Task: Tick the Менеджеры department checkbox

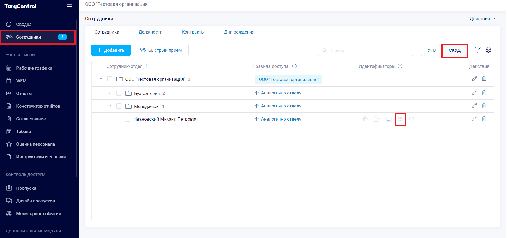Action: coord(119,106)
